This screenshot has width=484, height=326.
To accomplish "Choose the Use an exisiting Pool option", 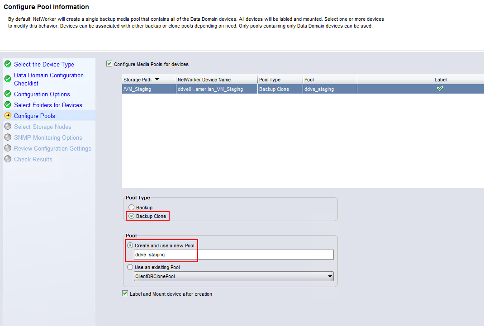I will click(131, 267).
